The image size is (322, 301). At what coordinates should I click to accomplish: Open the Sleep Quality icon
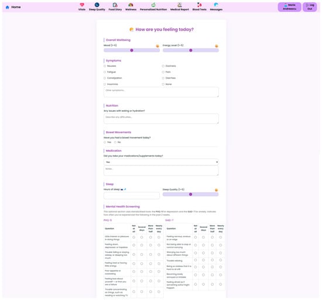97,5
